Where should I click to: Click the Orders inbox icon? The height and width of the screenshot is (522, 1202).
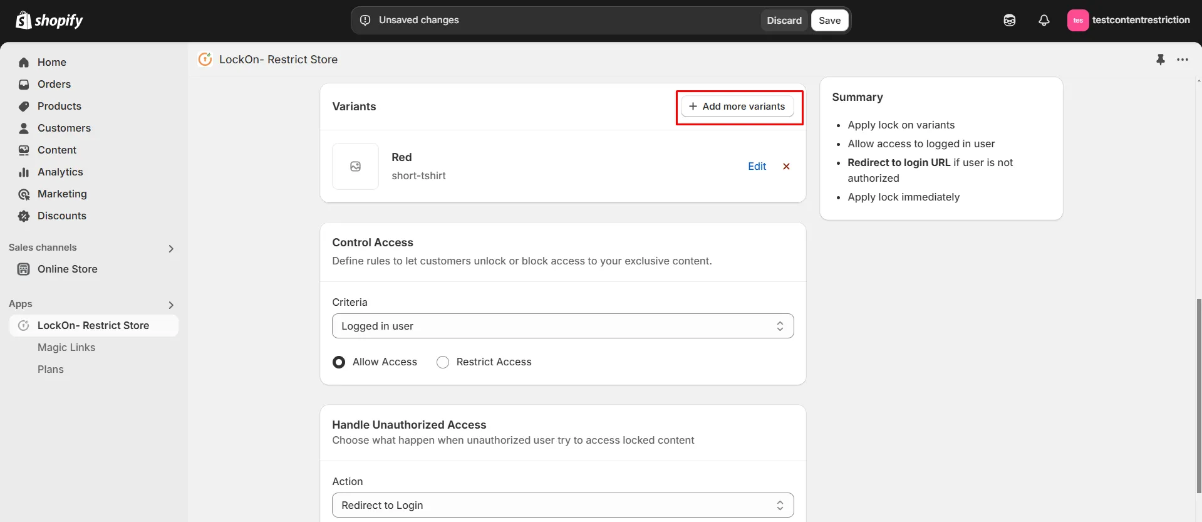24,84
